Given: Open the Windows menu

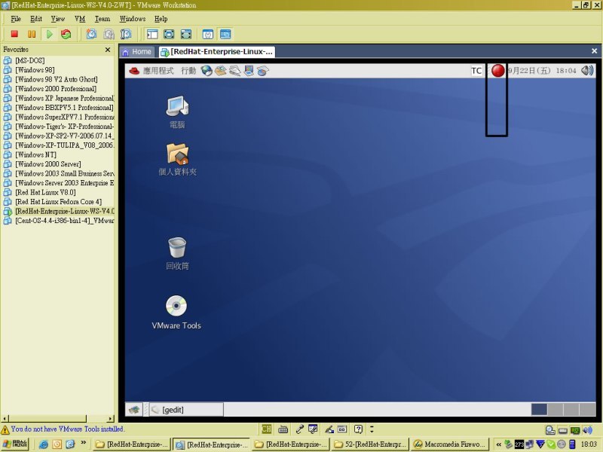Looking at the screenshot, I should coord(133,19).
